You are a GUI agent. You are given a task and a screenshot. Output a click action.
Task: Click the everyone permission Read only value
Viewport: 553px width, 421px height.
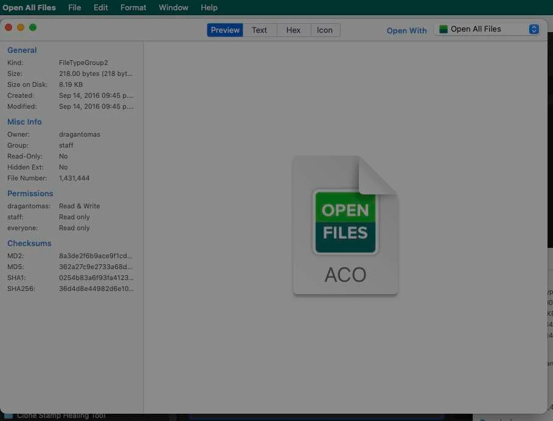tap(74, 228)
